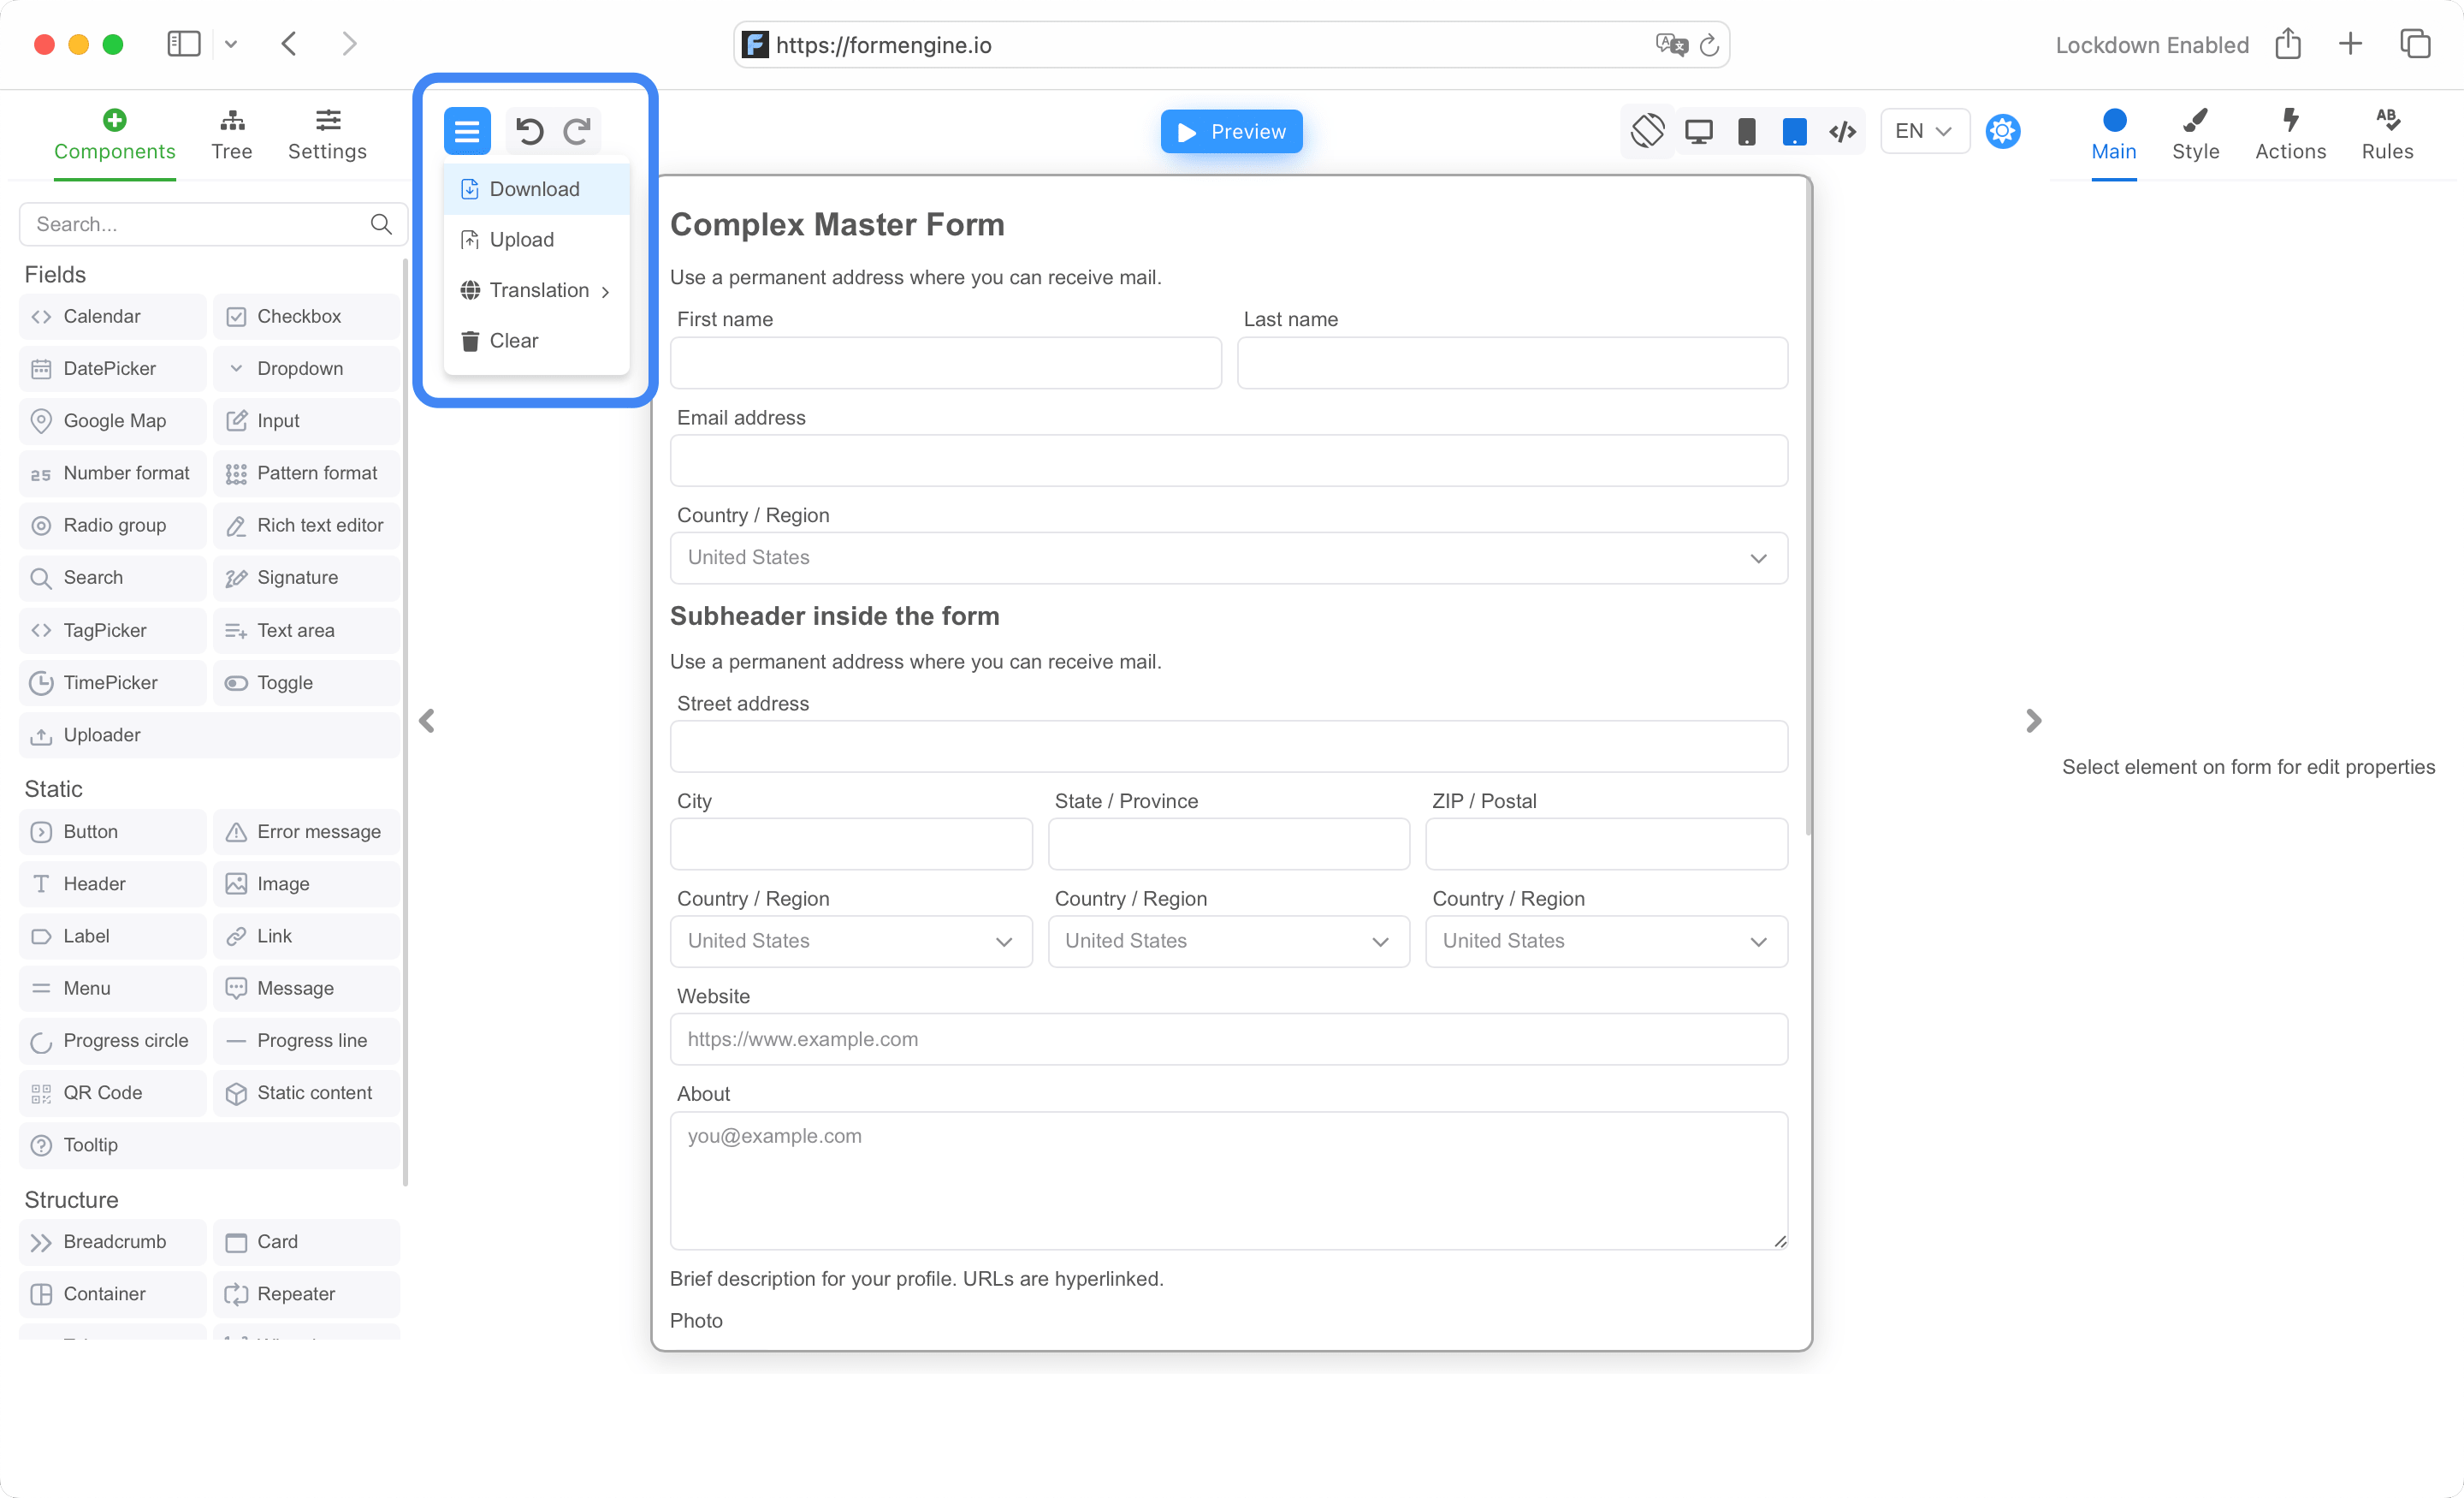The height and width of the screenshot is (1498, 2464).
Task: Open Country / Region dropdown under ZIP / Postal
Action: point(1606,941)
